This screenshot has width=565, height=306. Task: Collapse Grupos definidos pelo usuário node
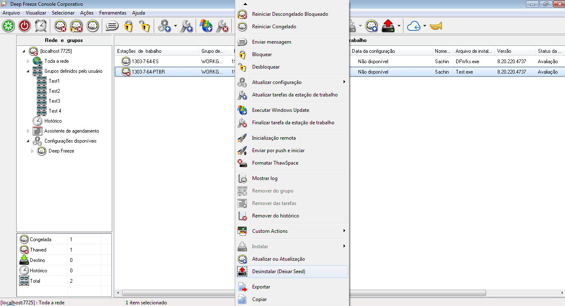[28, 71]
